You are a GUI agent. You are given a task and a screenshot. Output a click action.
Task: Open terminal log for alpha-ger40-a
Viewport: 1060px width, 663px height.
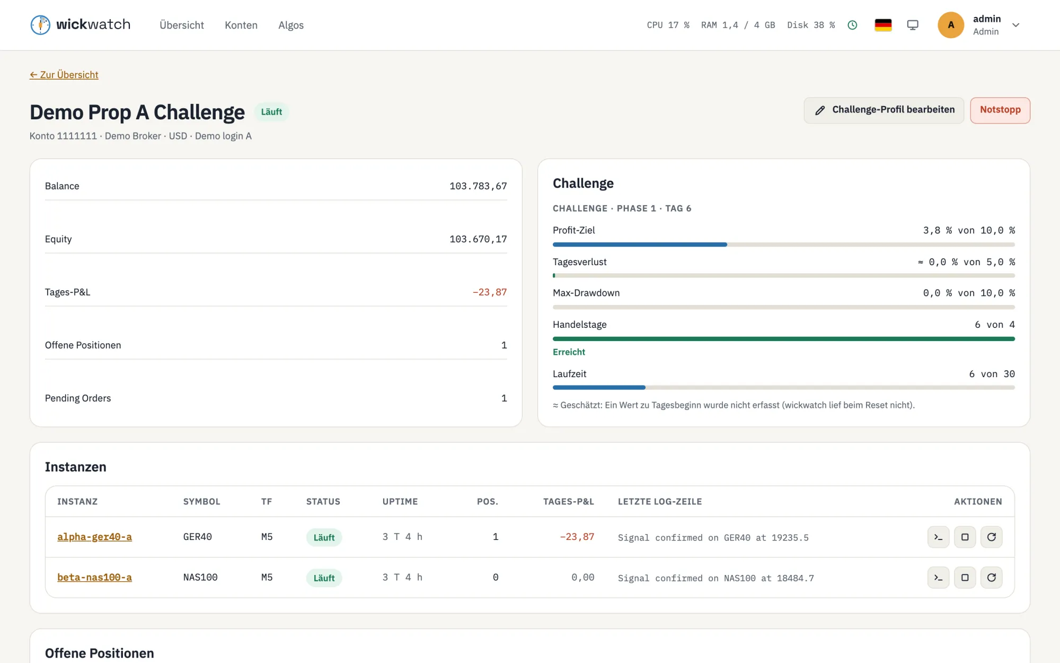(938, 537)
